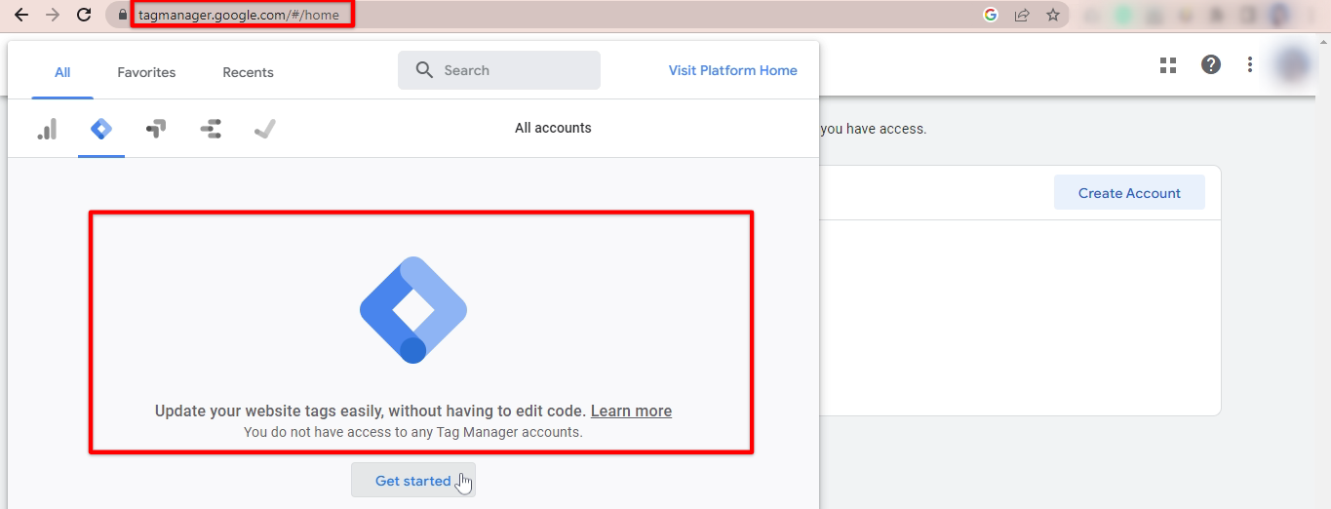This screenshot has width=1331, height=509.
Task: Click into the Search field
Action: pos(499,70)
